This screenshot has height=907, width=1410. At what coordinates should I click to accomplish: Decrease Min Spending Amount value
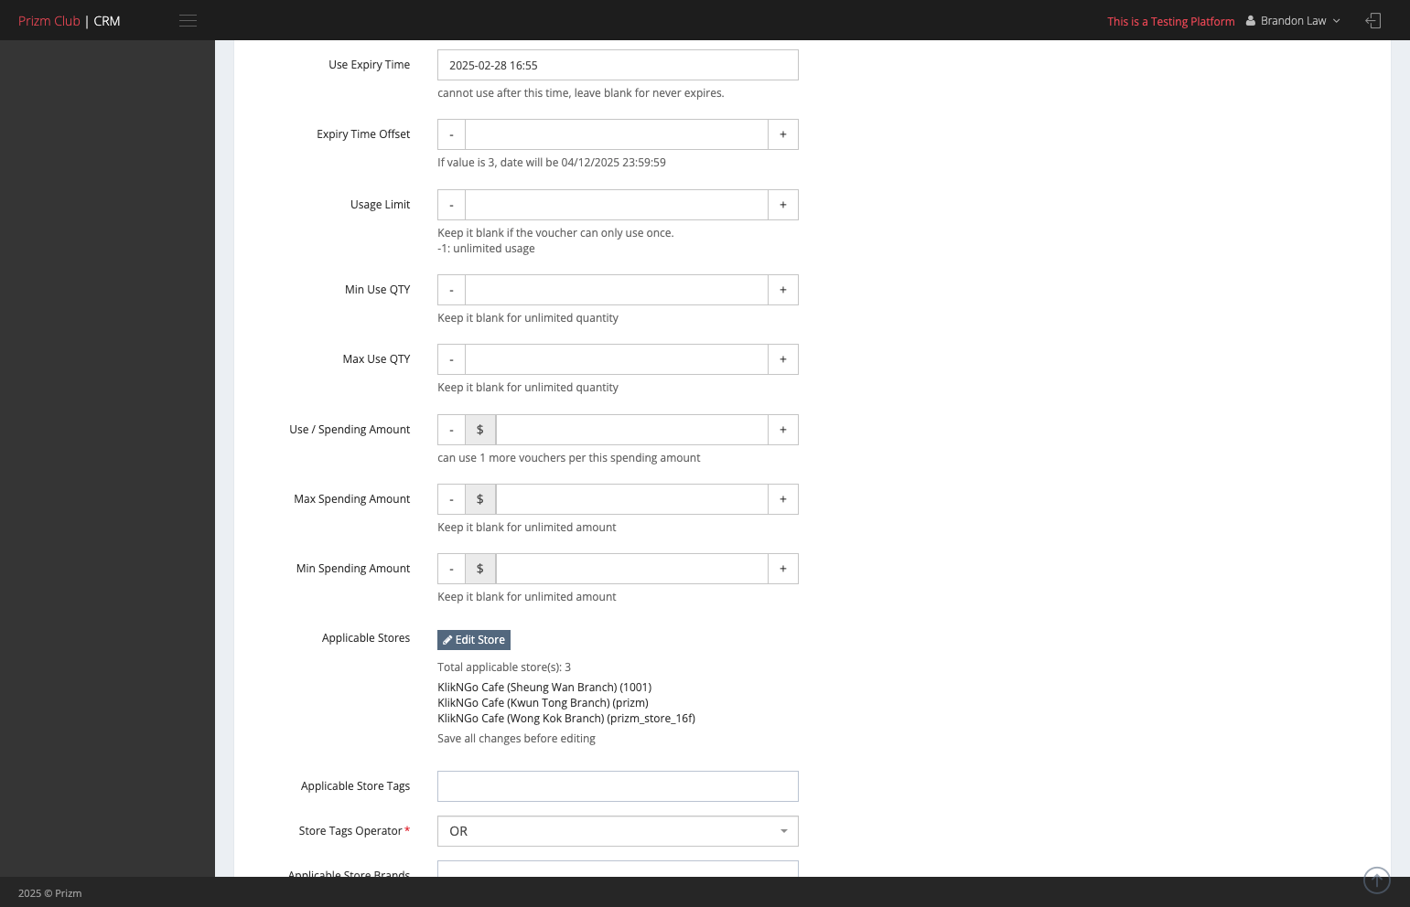click(x=451, y=569)
